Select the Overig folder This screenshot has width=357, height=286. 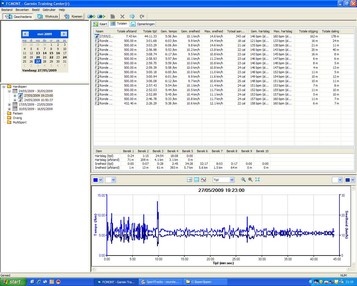click(x=17, y=118)
